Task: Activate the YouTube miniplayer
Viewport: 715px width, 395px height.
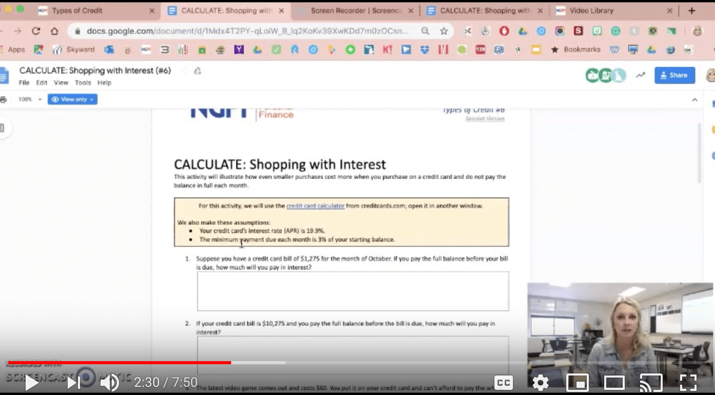Action: tap(577, 382)
